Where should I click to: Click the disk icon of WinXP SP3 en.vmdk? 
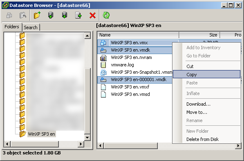103,50
